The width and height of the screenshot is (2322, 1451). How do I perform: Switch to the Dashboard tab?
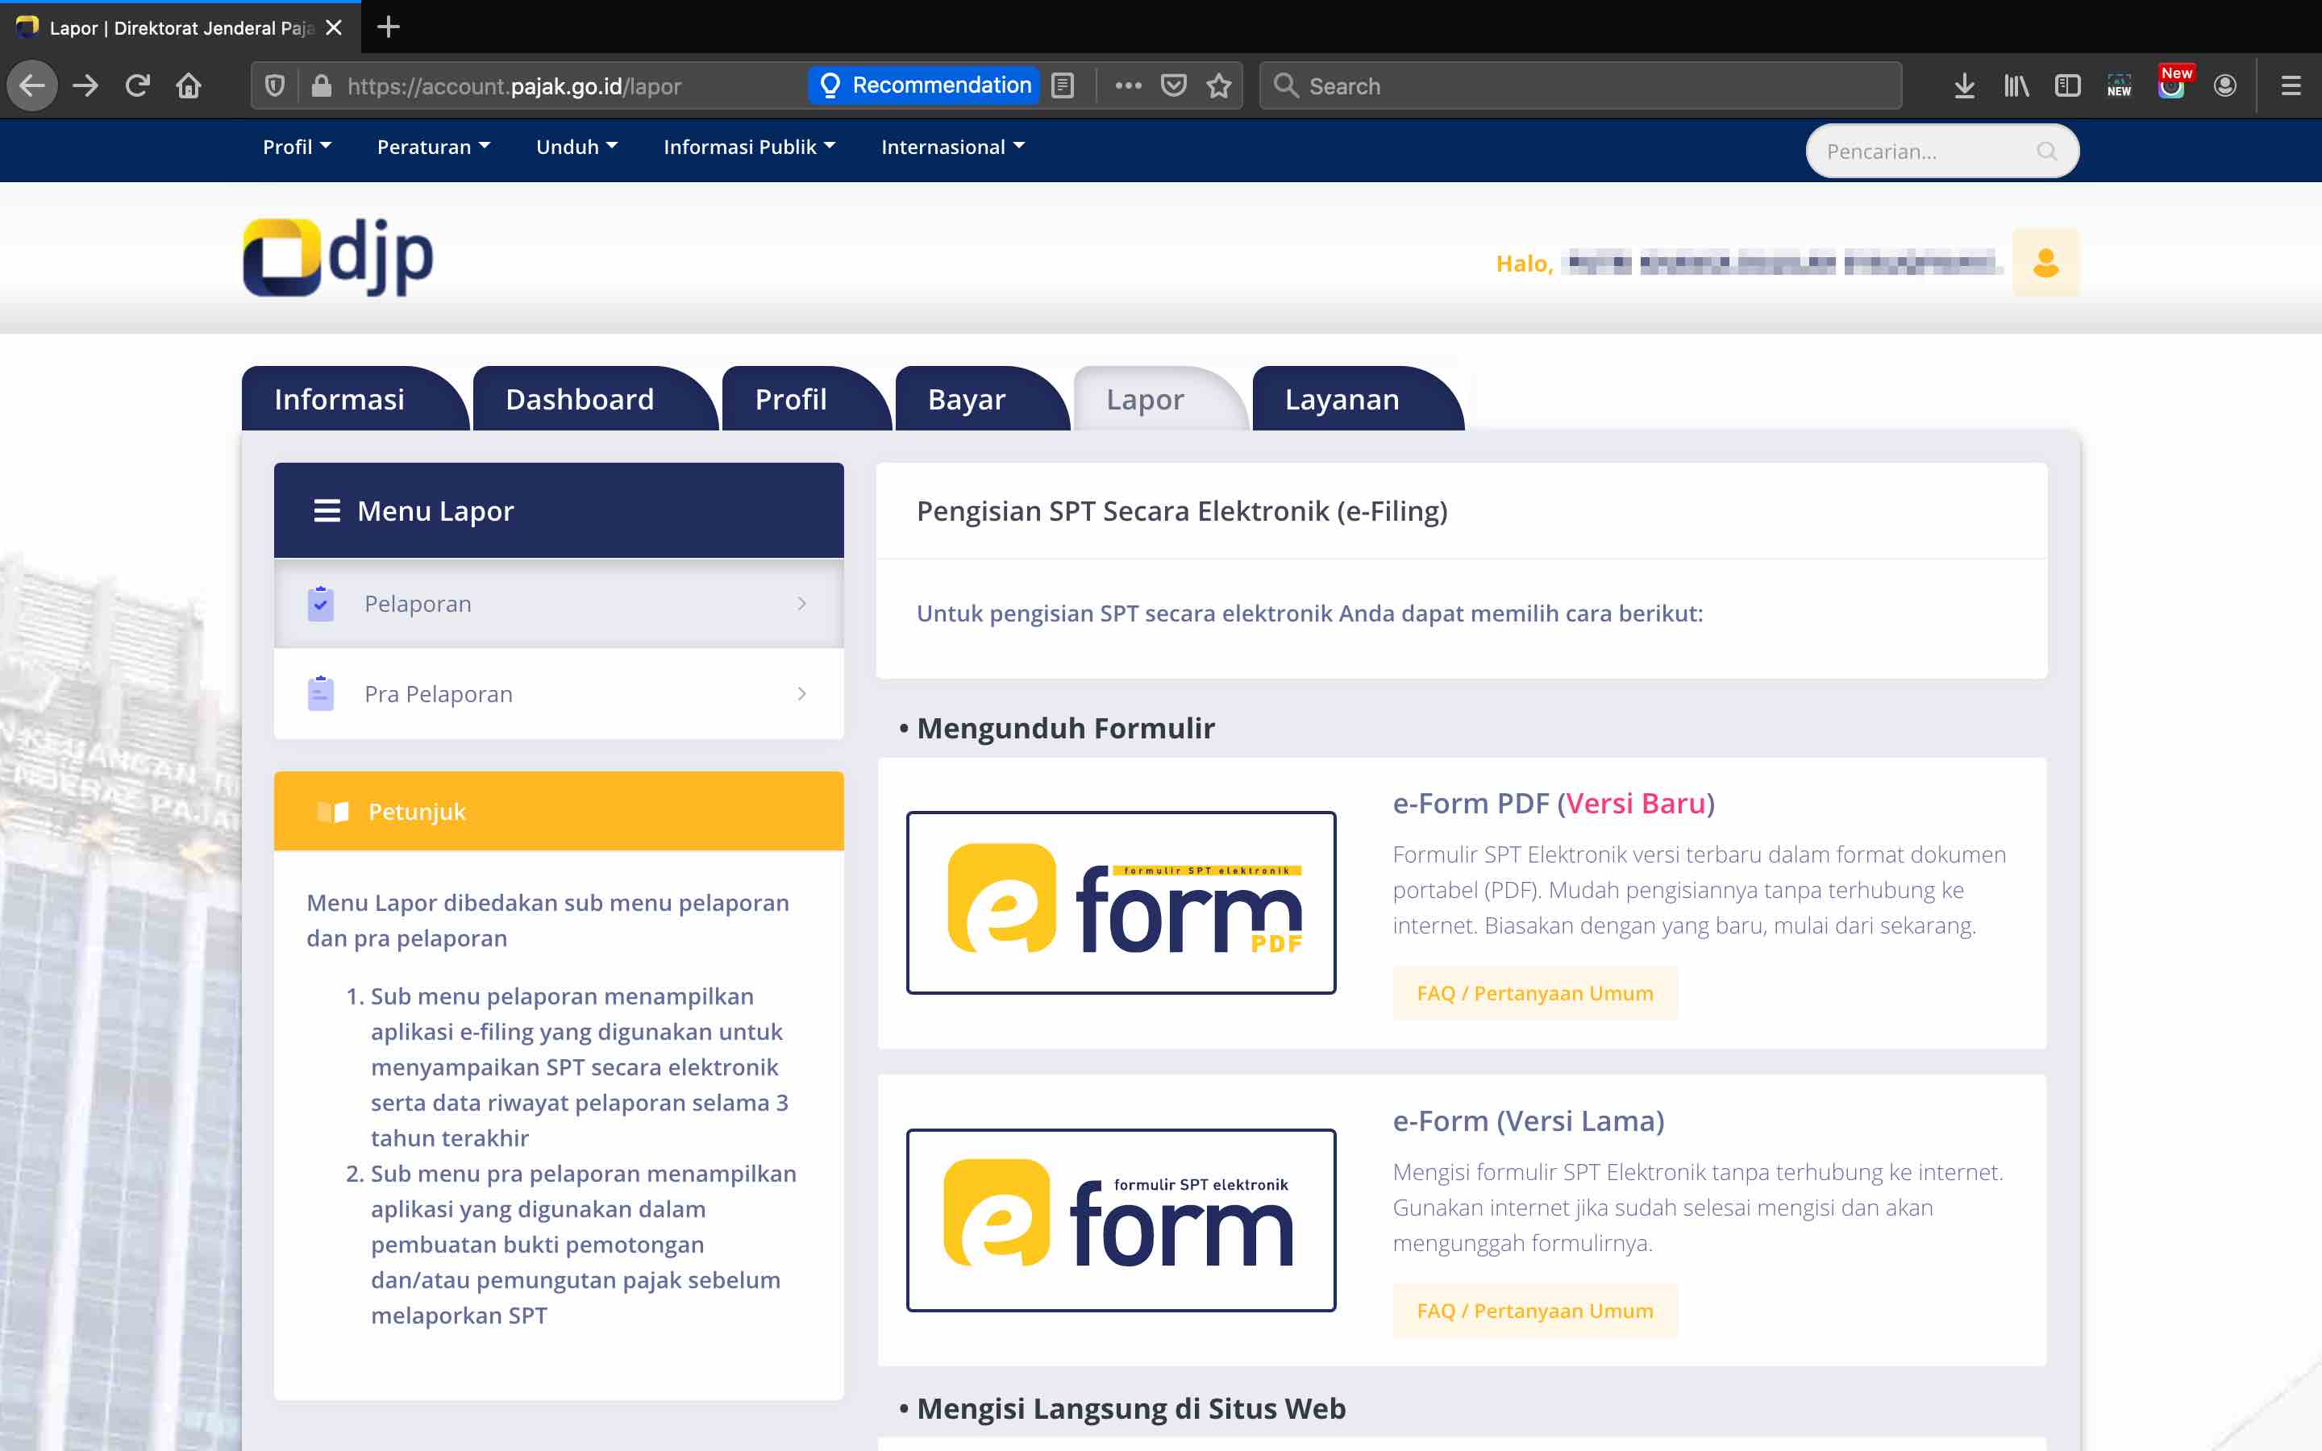click(x=580, y=399)
